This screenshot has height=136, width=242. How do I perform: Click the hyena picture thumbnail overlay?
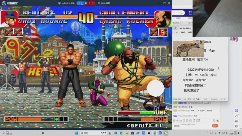188,49
